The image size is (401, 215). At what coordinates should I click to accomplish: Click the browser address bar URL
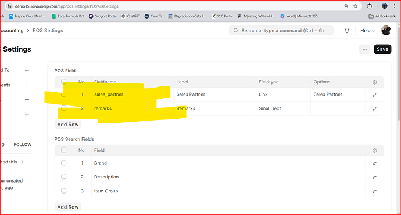click(66, 6)
